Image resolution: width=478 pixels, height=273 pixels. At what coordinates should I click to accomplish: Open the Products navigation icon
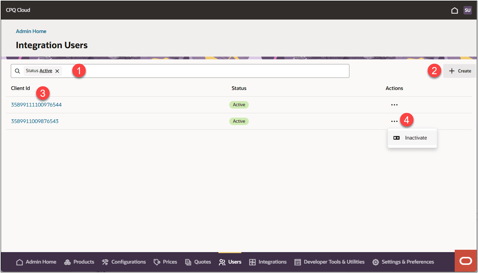(x=68, y=262)
